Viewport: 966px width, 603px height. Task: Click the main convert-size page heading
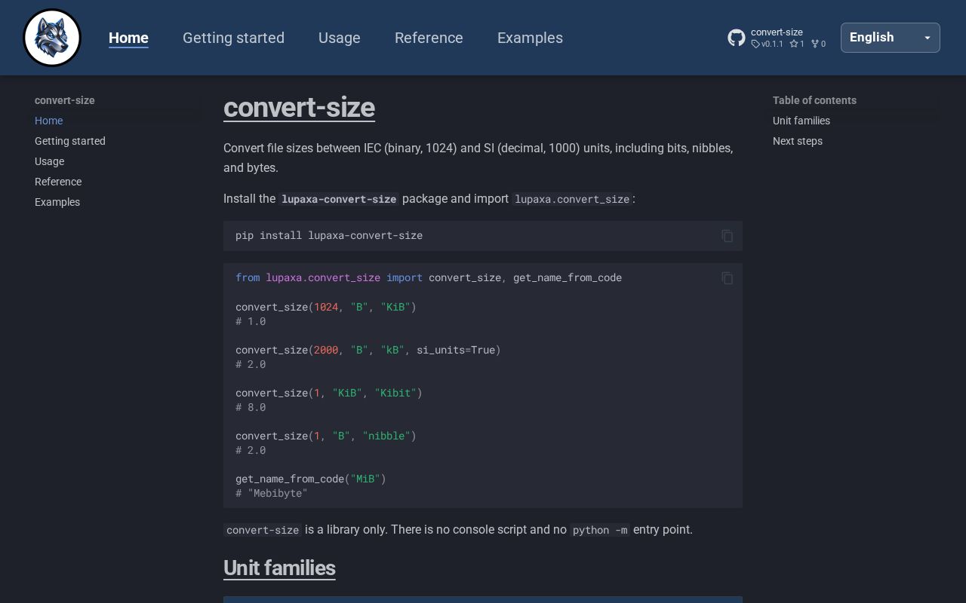(x=299, y=108)
